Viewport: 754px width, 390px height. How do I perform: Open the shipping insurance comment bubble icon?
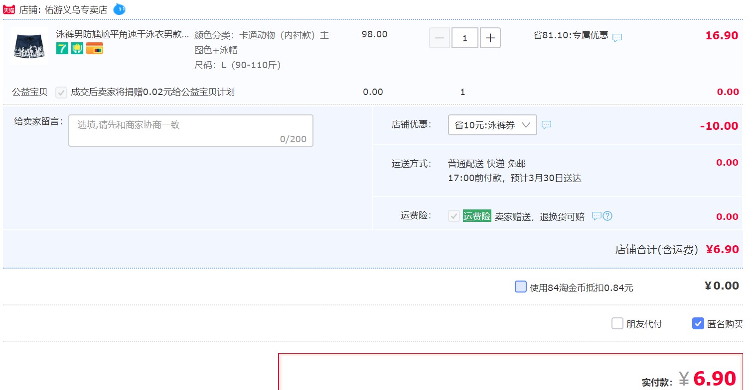tap(597, 216)
